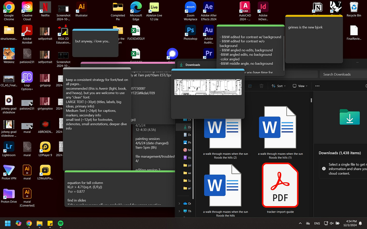367x229 pixels.
Task: Click the Search Downloads field
Action: pyautogui.click(x=343, y=74)
